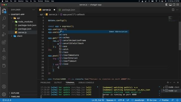Create a new terminal with plus icon
Screen dimensions: 181x102
[168, 82]
